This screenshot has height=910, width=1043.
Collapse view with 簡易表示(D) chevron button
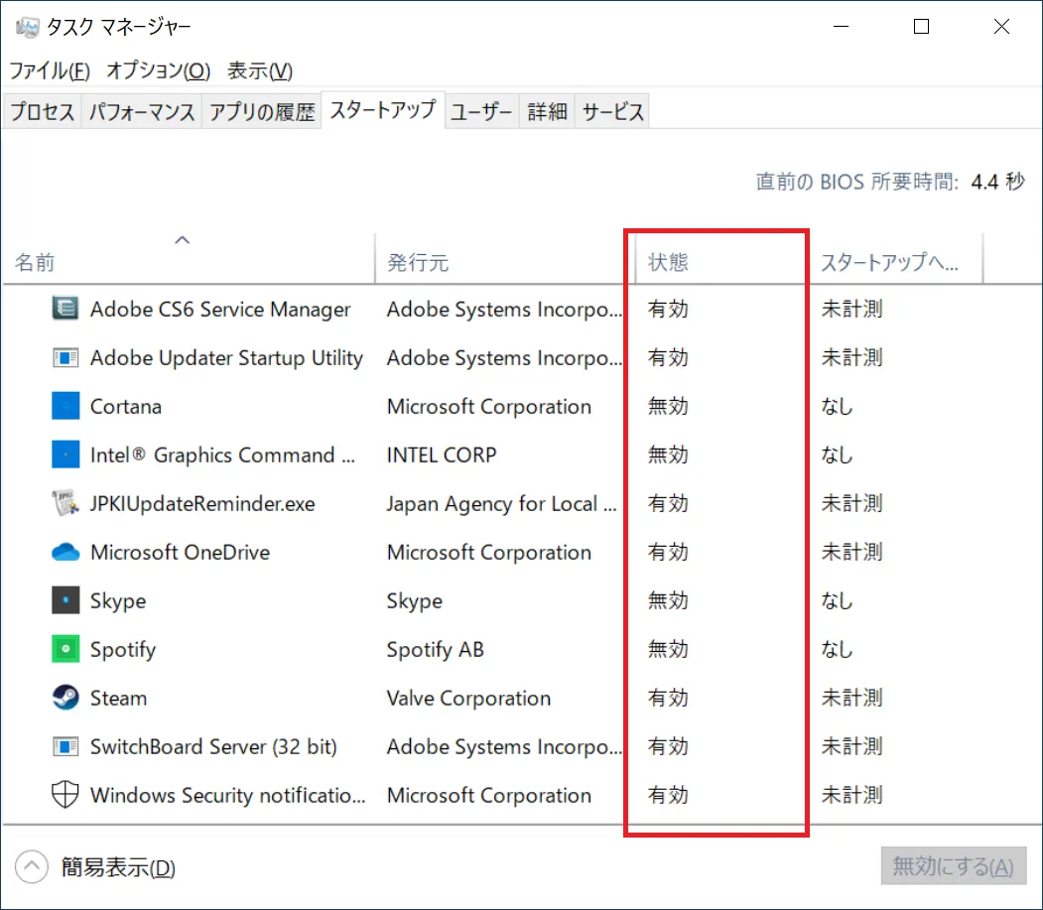[x=32, y=866]
